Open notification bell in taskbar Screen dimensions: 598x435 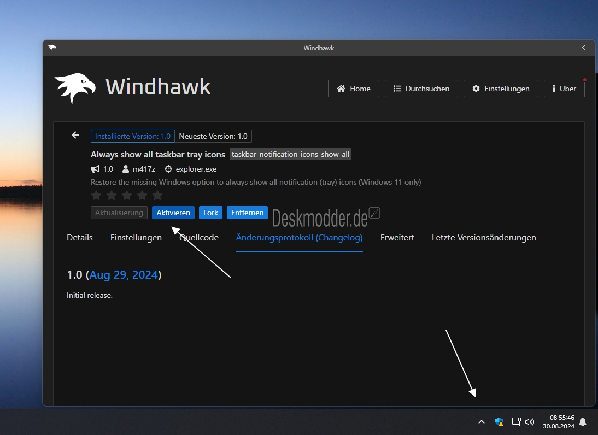click(583, 422)
